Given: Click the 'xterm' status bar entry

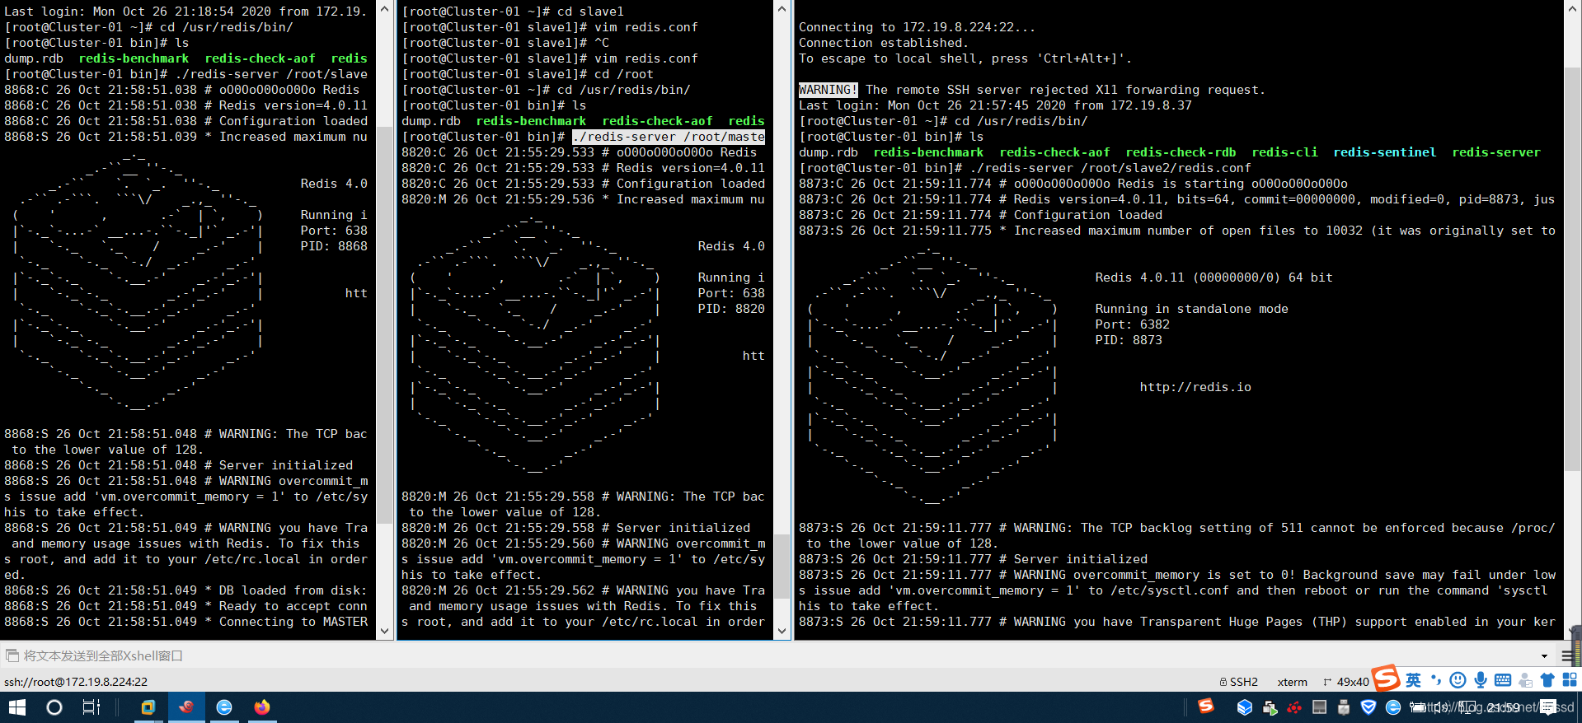Looking at the screenshot, I should click(1292, 682).
